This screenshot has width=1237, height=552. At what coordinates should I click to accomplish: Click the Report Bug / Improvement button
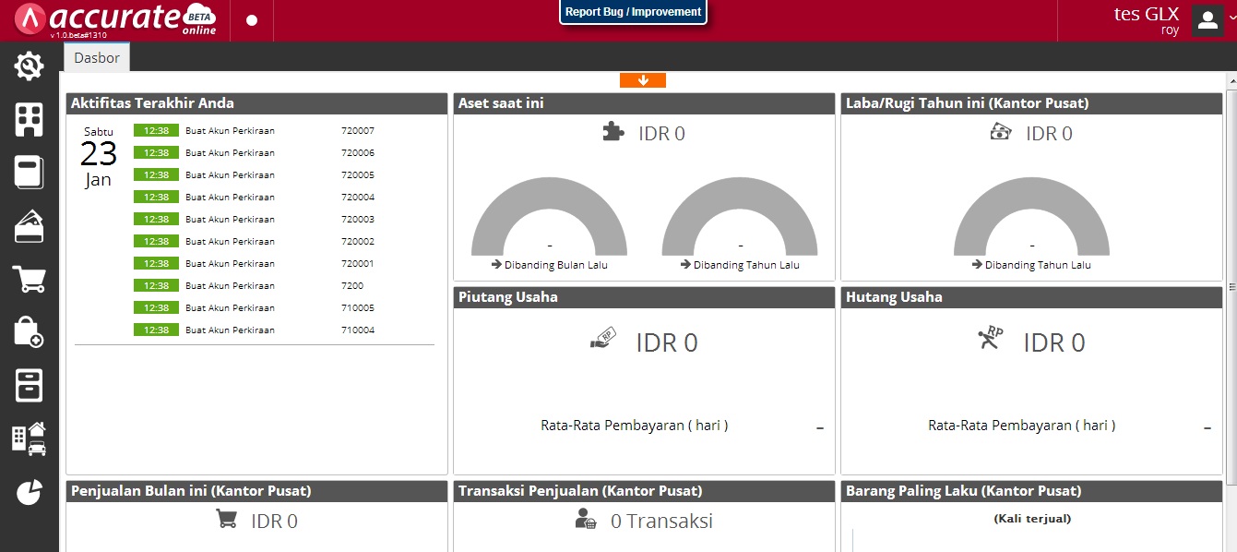(633, 12)
